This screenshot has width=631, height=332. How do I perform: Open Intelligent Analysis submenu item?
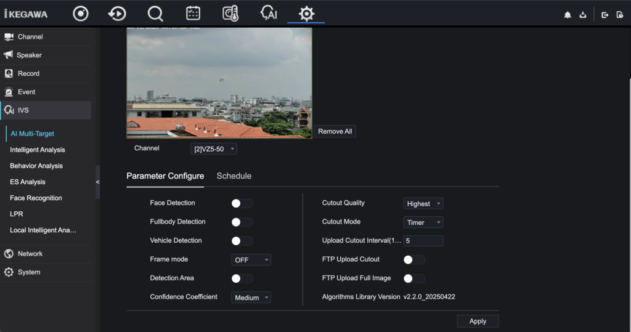[38, 150]
